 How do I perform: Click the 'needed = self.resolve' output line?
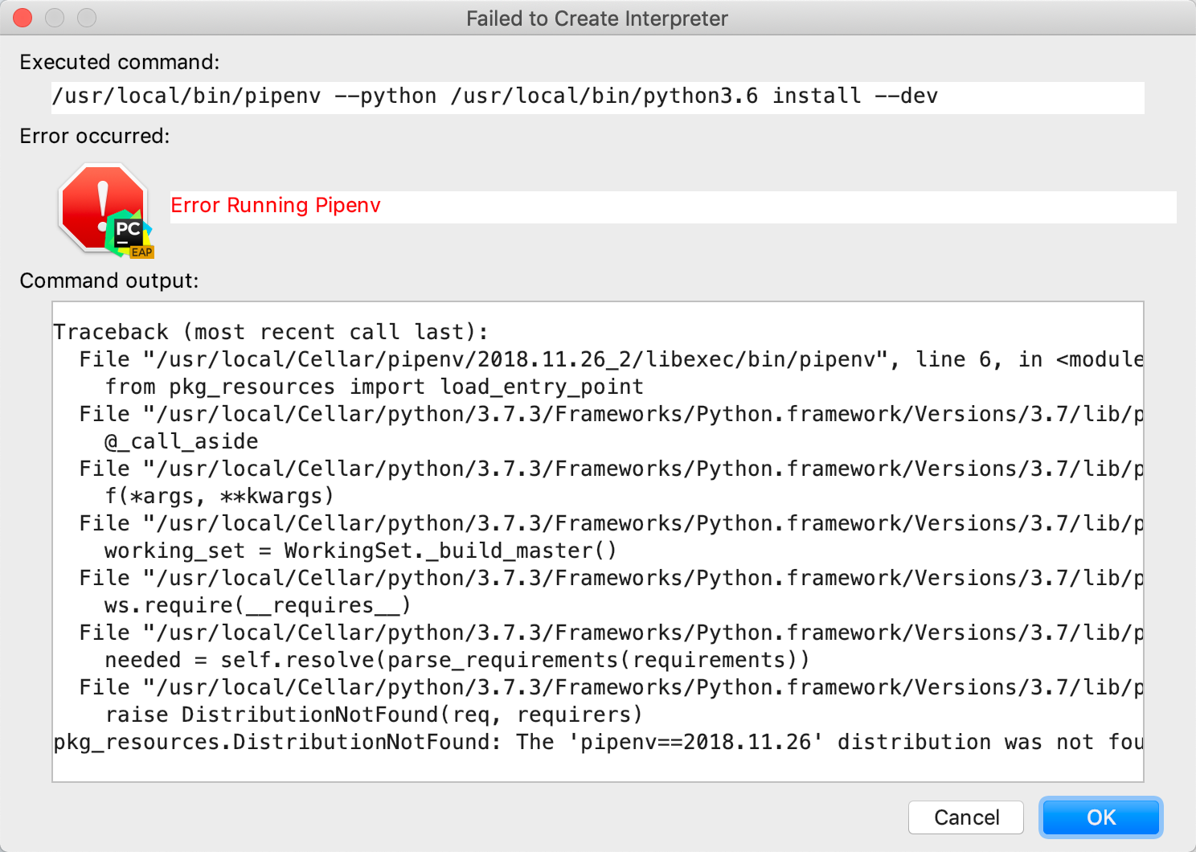tap(457, 660)
